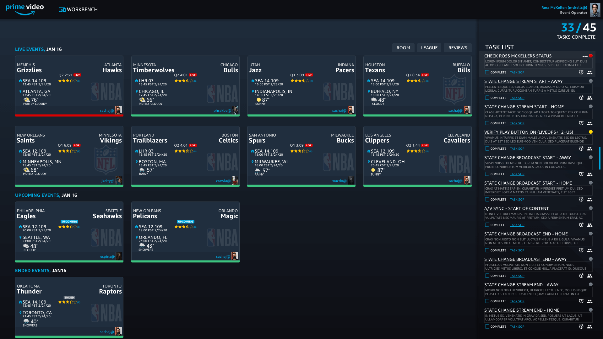
Task: Click NFL logo on Texans vs Bills card
Action: (454, 90)
